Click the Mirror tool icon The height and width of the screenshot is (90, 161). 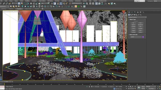(x=84, y=3)
